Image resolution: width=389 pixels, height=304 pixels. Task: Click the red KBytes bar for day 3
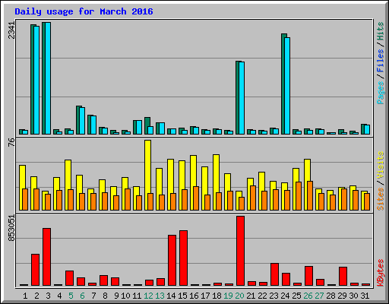(46, 257)
